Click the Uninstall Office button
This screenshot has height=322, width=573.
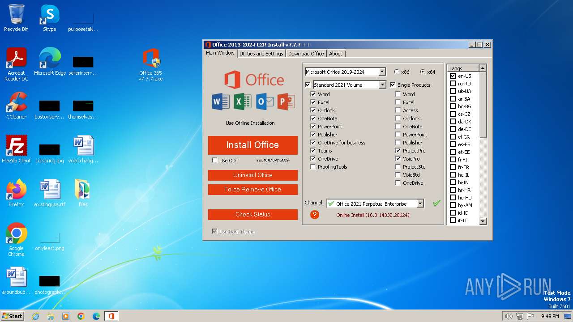253,175
